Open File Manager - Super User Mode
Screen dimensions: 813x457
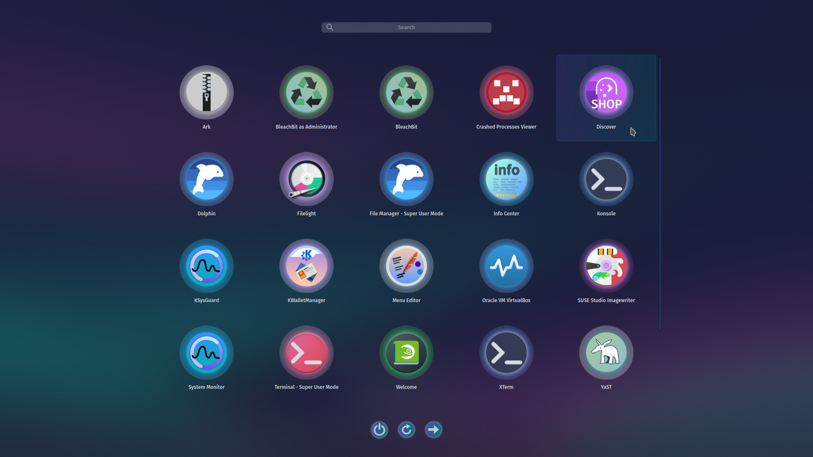tap(406, 179)
